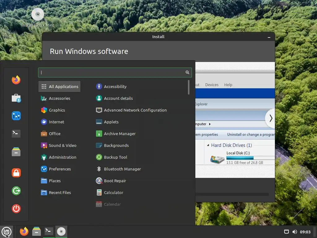
Task: Click Uninstall or change a program link
Action: coord(251,134)
